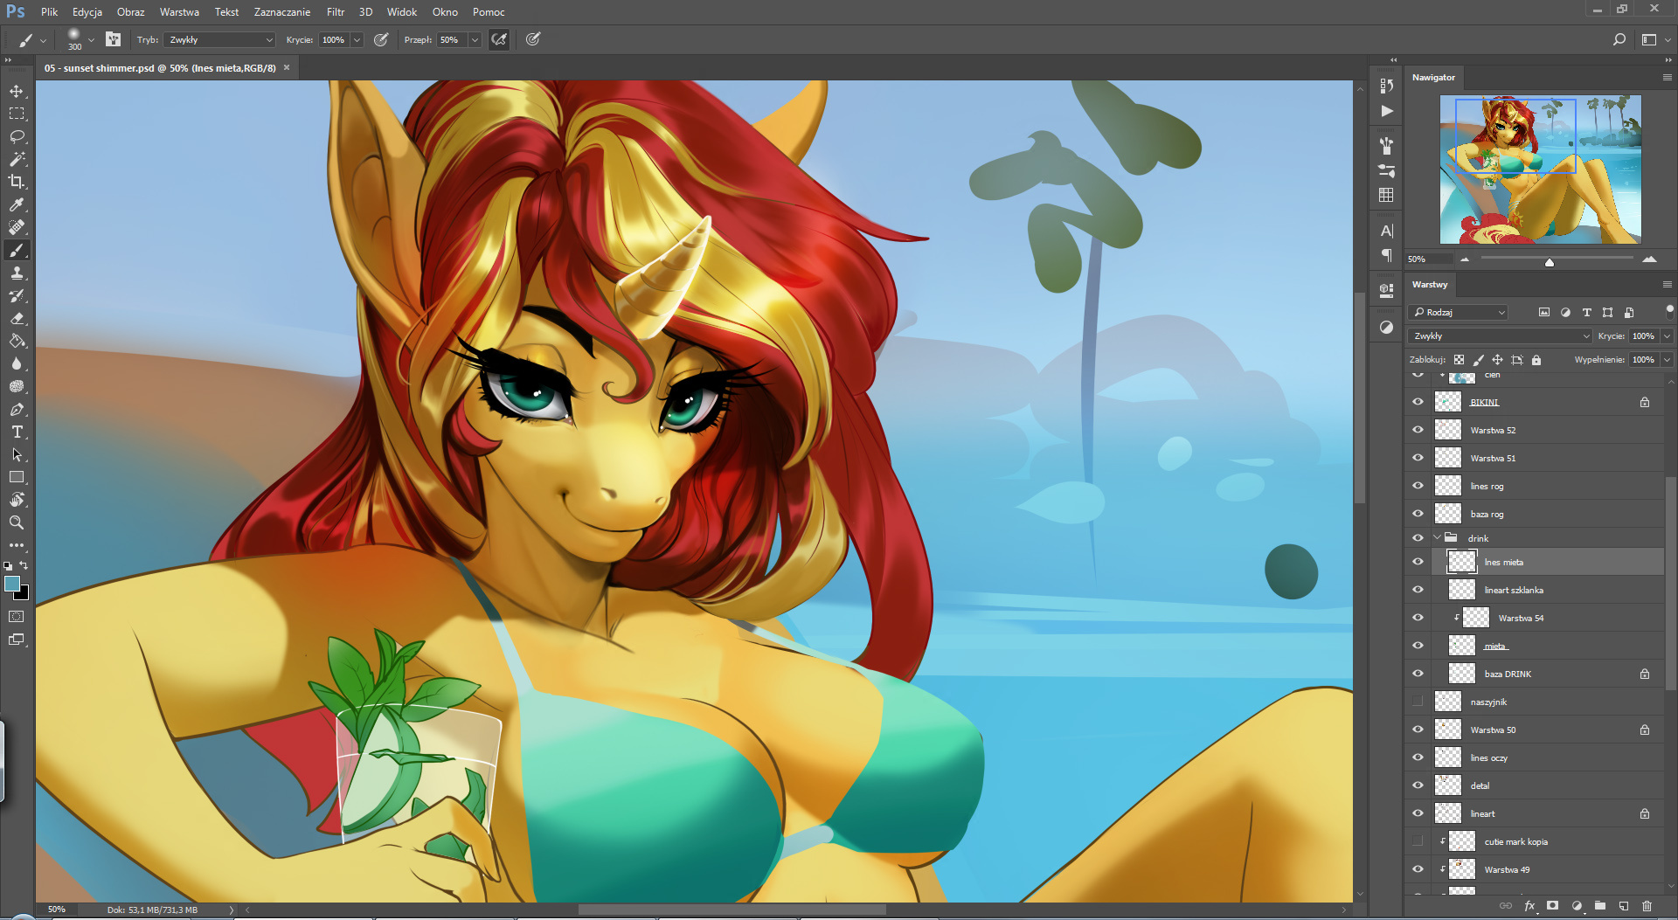Viewport: 1678px width, 920px height.
Task: Select the Type tool
Action: (x=17, y=432)
